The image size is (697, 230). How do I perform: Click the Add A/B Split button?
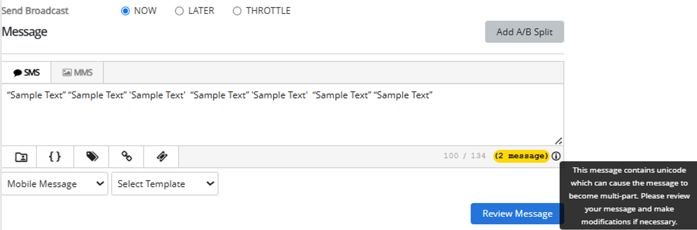click(525, 32)
